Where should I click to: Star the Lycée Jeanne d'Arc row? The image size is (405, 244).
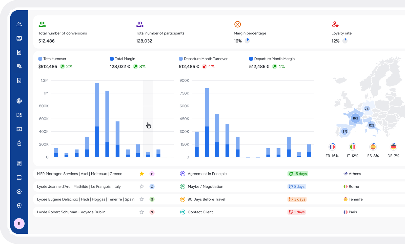click(x=142, y=187)
